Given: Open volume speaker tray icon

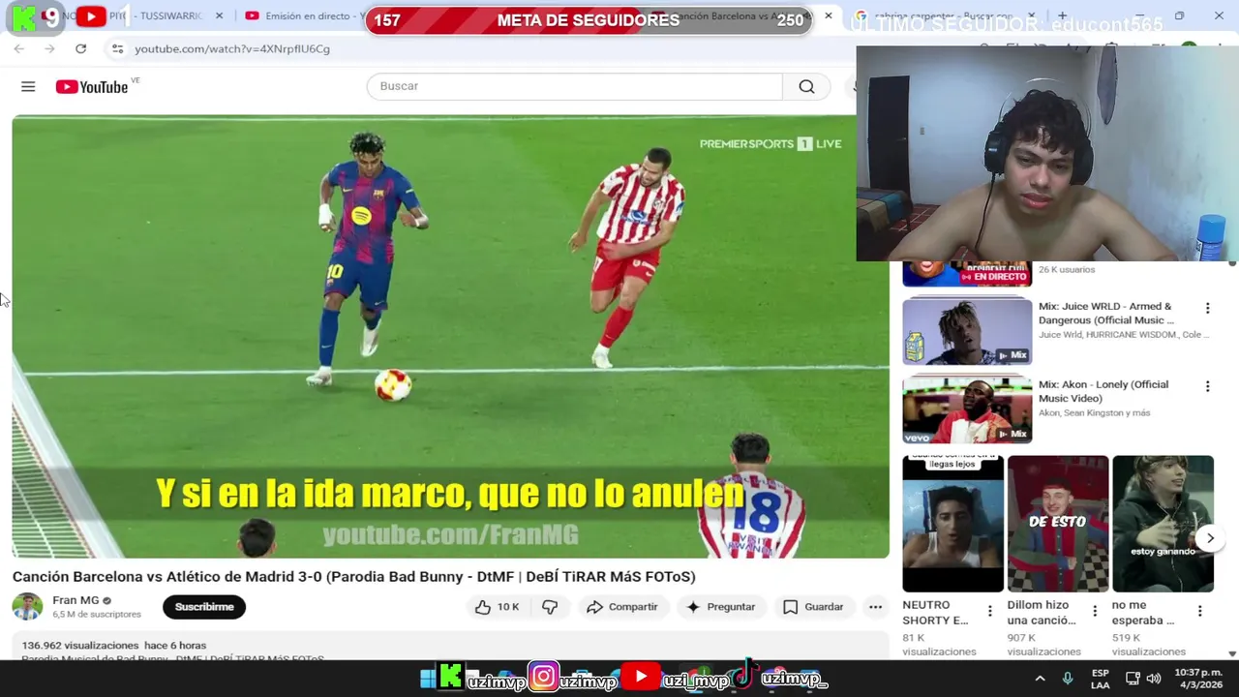Looking at the screenshot, I should (1153, 679).
